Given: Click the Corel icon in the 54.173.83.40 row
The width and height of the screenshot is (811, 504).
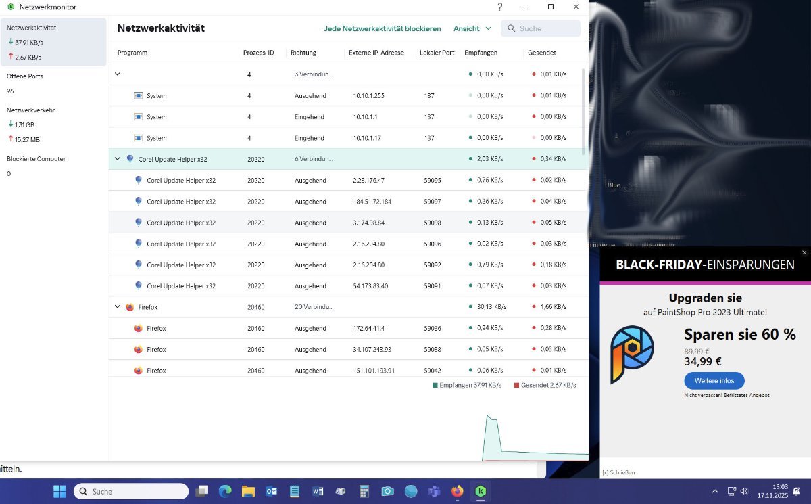Looking at the screenshot, I should (x=139, y=285).
